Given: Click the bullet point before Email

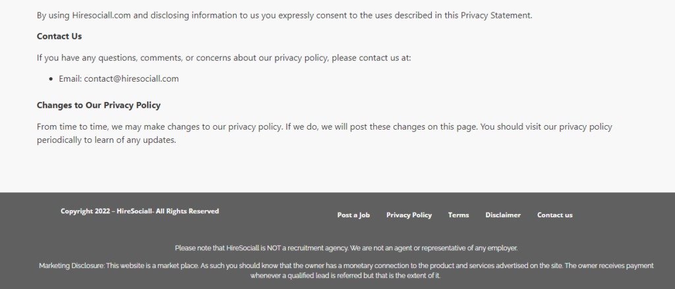Looking at the screenshot, I should [x=51, y=79].
